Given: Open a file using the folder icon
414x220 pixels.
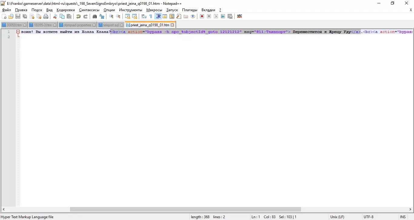Looking at the screenshot, I should click(11, 16).
